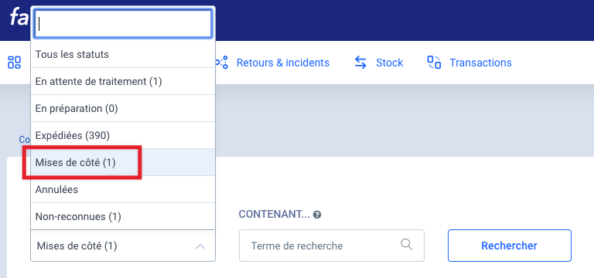The width and height of the screenshot is (594, 278).
Task: Go to the Stock menu item
Action: (x=390, y=63)
